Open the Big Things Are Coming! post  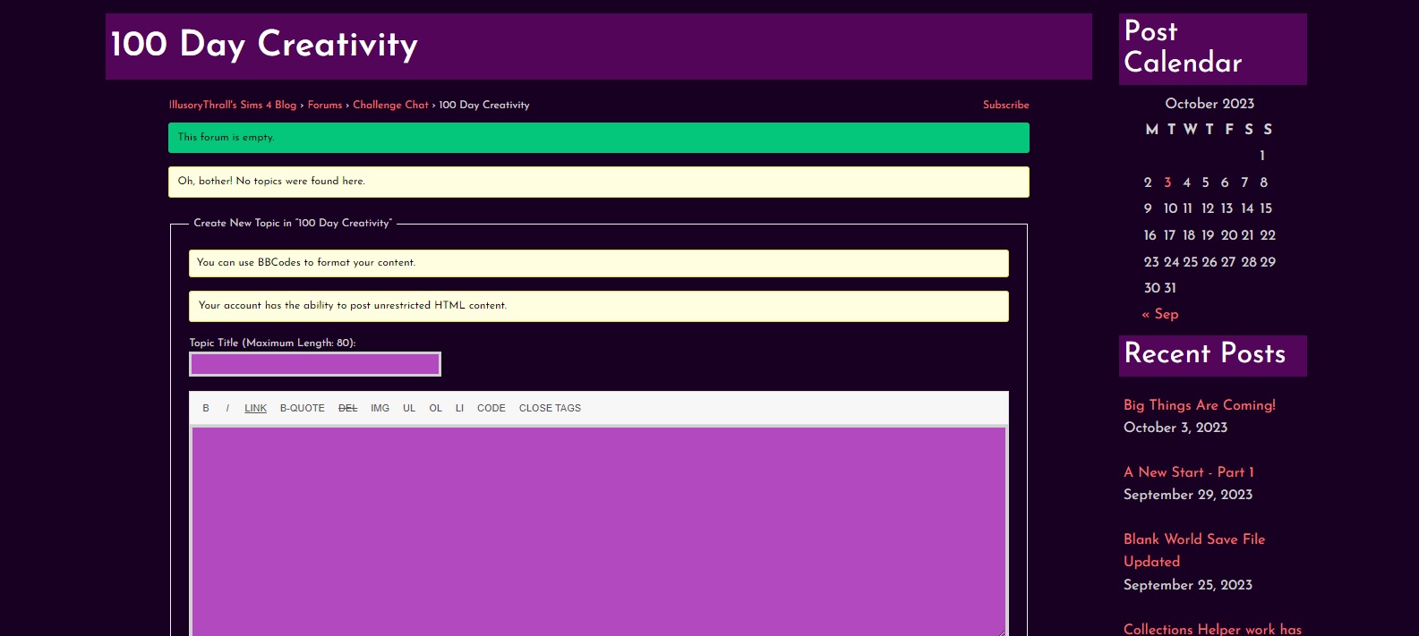1199,405
